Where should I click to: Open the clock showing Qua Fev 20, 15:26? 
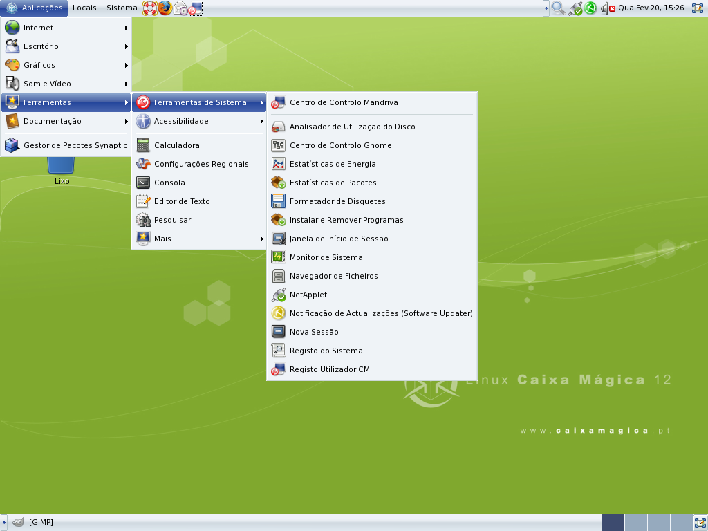pos(651,8)
